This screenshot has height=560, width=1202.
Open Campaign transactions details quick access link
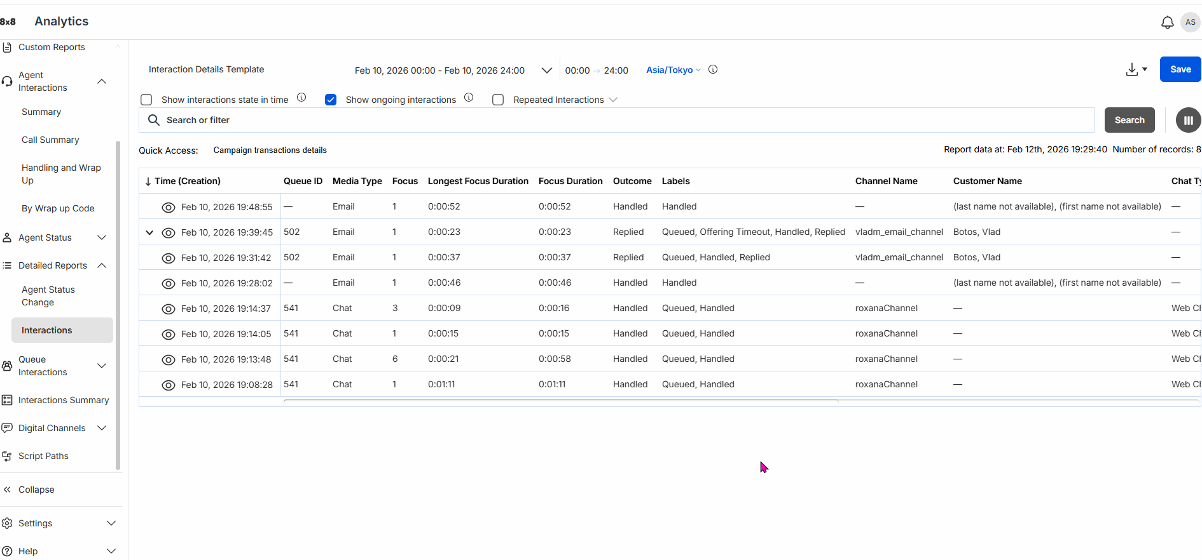pyautogui.click(x=270, y=150)
